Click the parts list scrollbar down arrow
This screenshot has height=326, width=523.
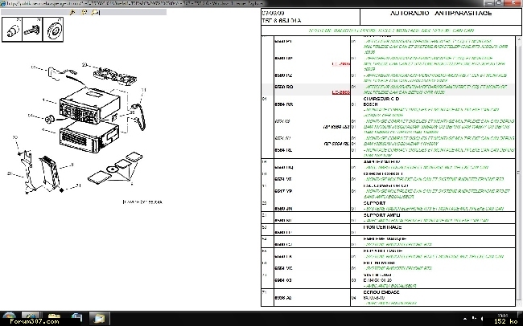tap(519, 303)
